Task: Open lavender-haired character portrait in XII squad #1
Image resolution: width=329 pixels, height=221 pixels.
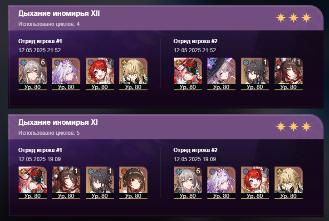Action: [x=66, y=74]
